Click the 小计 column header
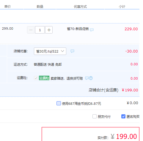Screen dimensions: 143x141 pos(122,7)
